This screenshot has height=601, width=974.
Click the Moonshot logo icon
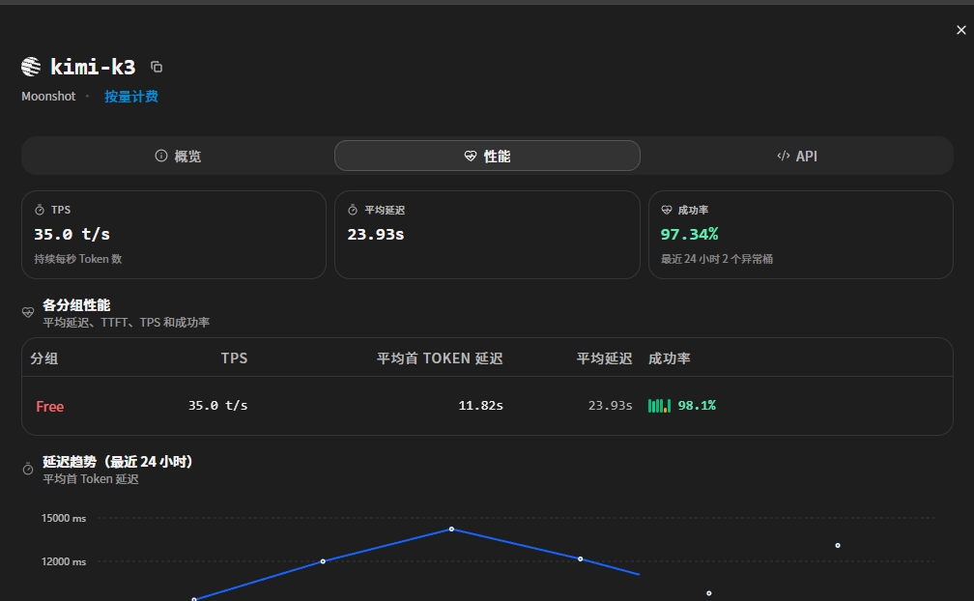tap(31, 67)
